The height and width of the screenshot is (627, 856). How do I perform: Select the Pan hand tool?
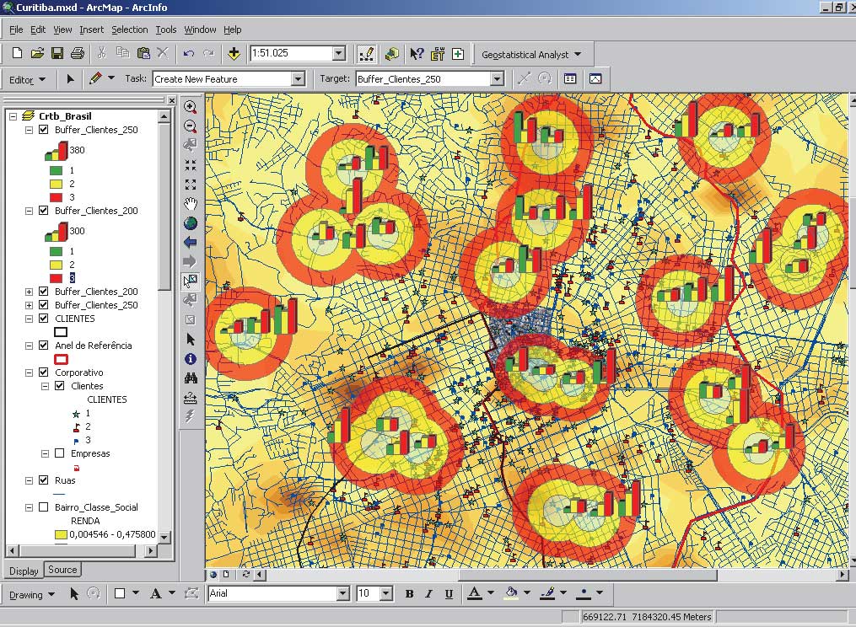tap(191, 204)
